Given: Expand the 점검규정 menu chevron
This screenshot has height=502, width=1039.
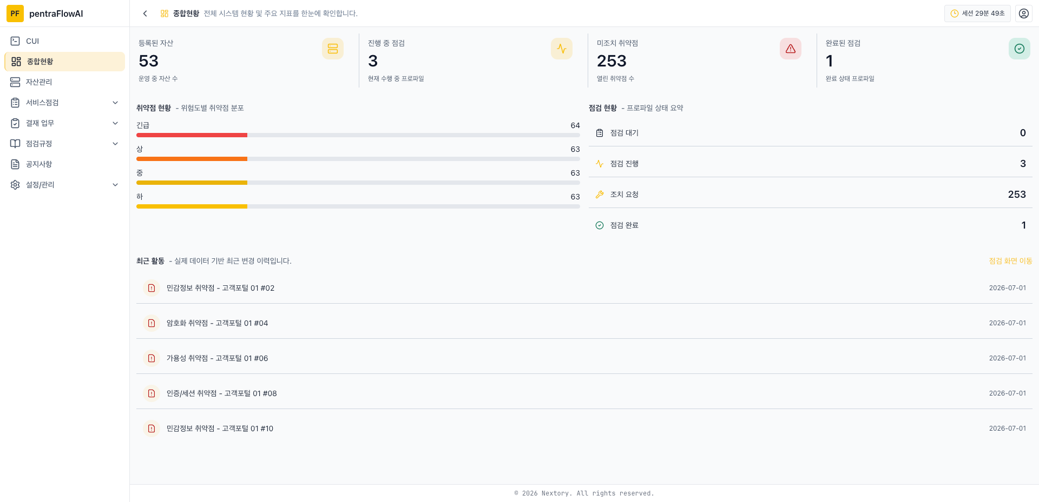Looking at the screenshot, I should 115,144.
